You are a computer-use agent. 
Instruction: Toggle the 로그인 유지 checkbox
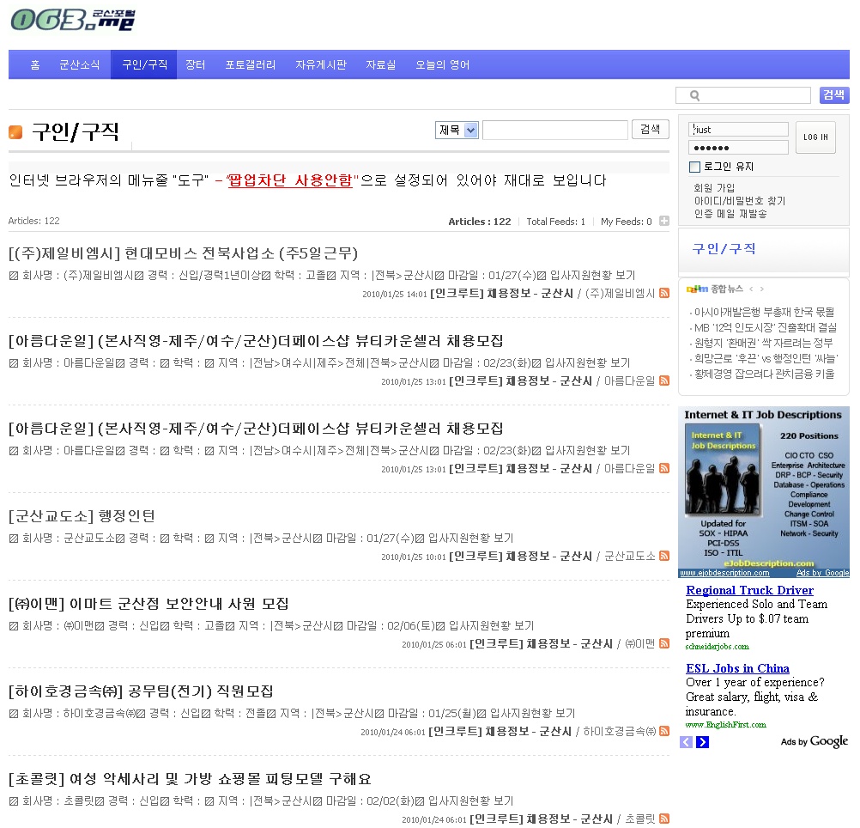tap(695, 167)
